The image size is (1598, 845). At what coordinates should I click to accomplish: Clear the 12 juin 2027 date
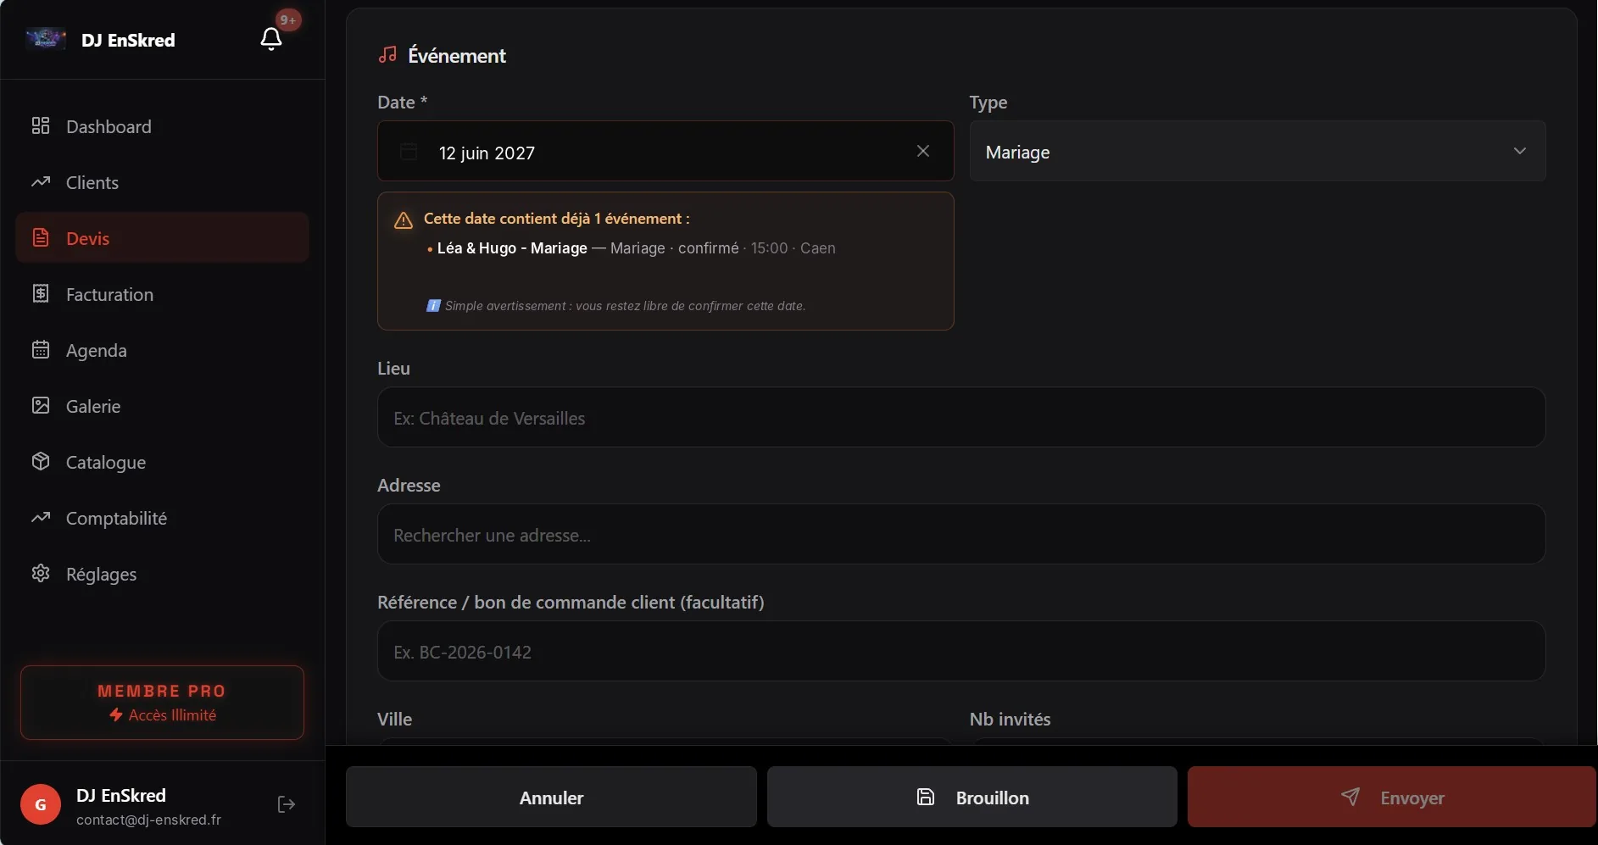[x=923, y=151]
